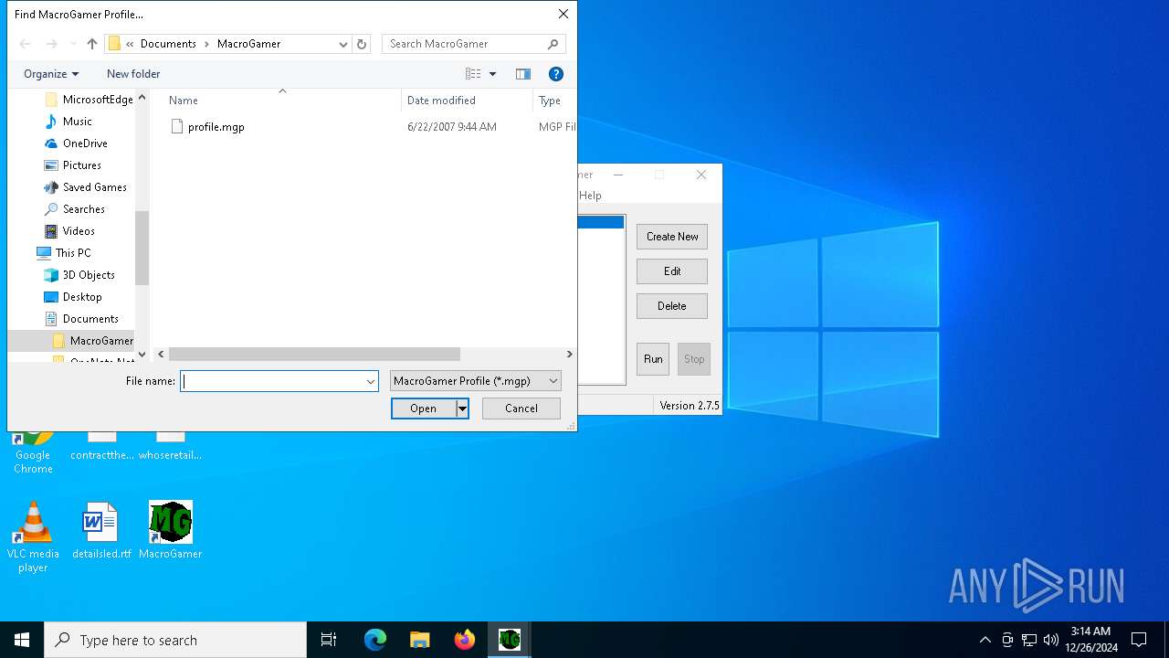Click file list scroll right arrow

tap(569, 355)
